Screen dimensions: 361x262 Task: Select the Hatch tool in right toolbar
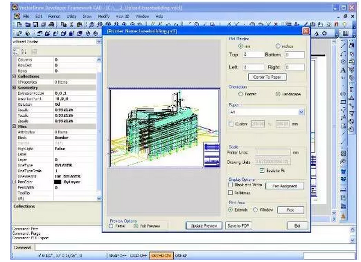click(x=344, y=153)
